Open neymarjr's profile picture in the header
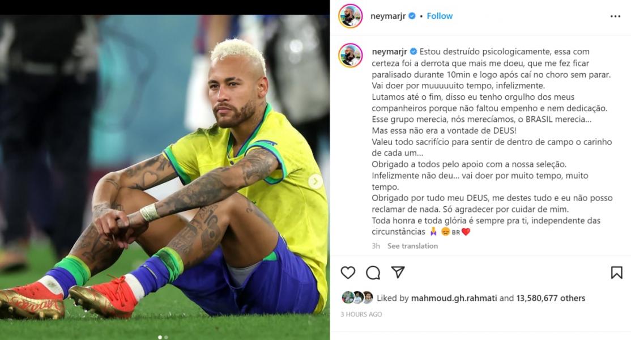 click(351, 16)
